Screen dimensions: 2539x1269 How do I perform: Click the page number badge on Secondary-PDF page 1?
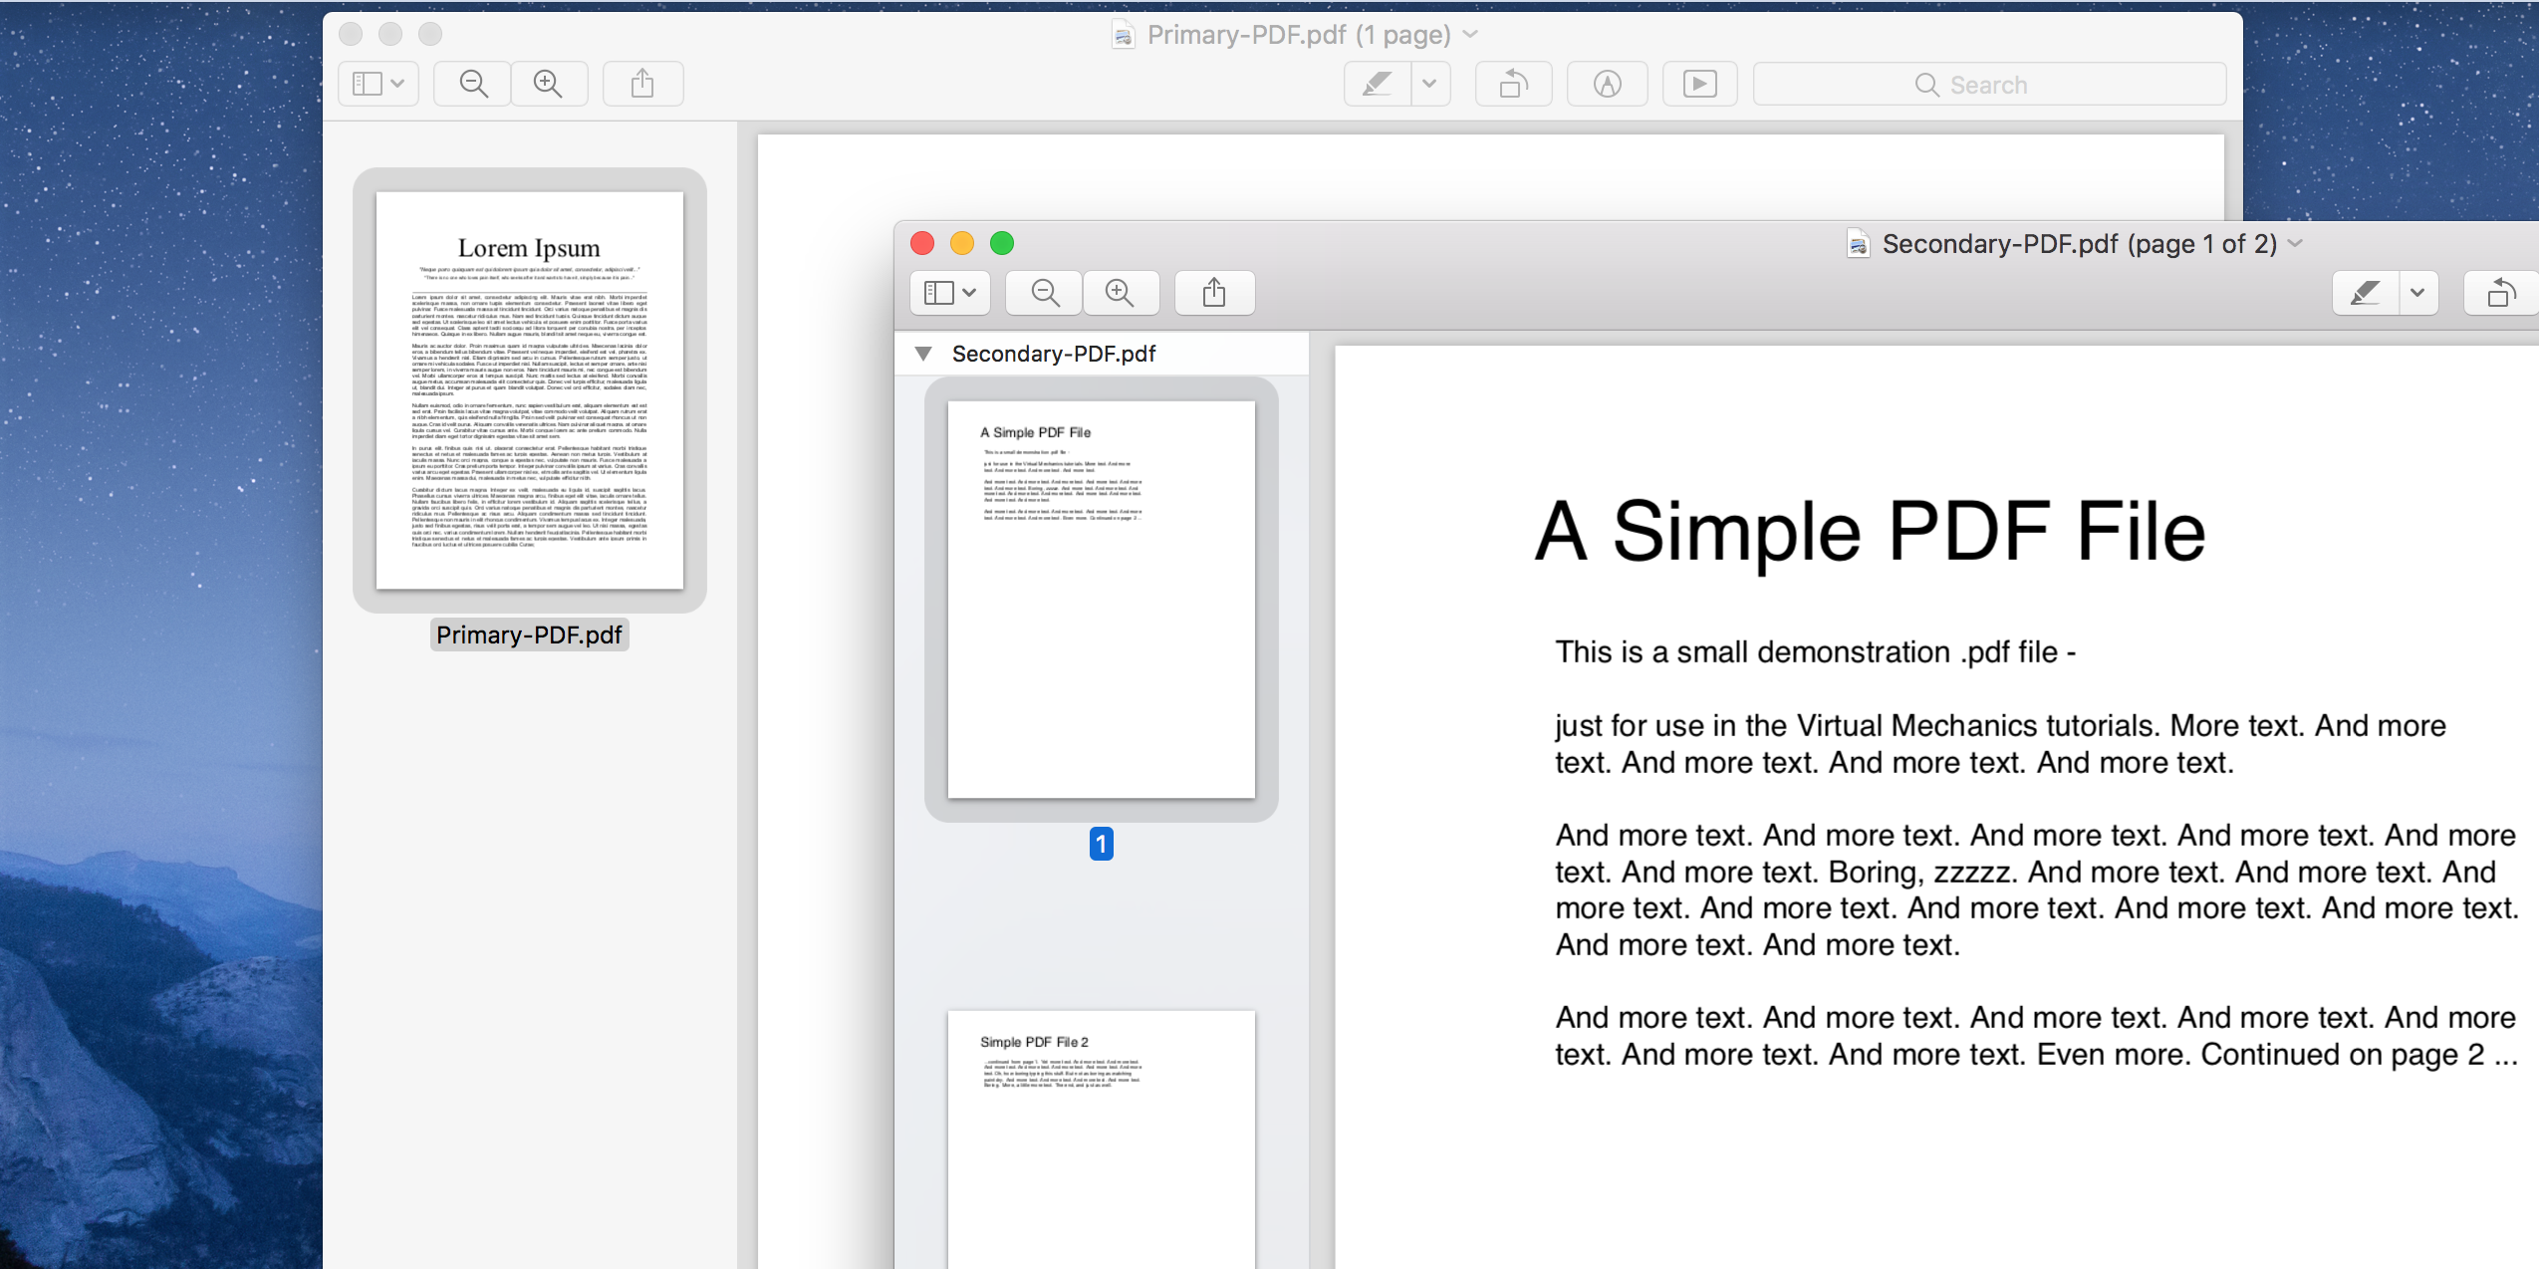tap(1101, 842)
